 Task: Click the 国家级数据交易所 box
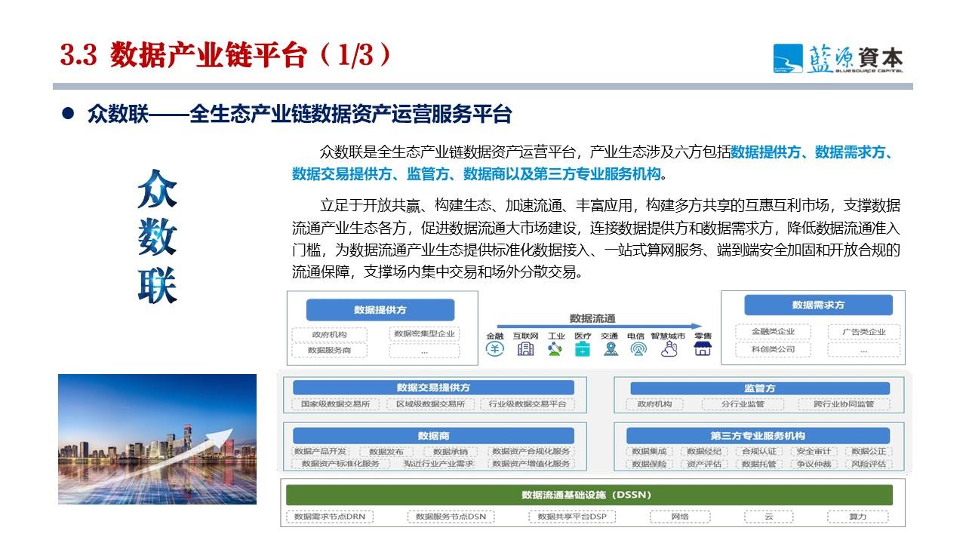pyautogui.click(x=335, y=404)
